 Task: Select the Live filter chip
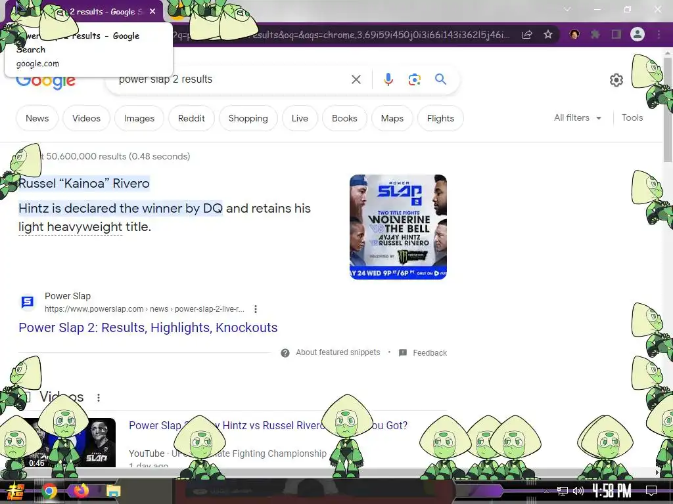coord(300,118)
